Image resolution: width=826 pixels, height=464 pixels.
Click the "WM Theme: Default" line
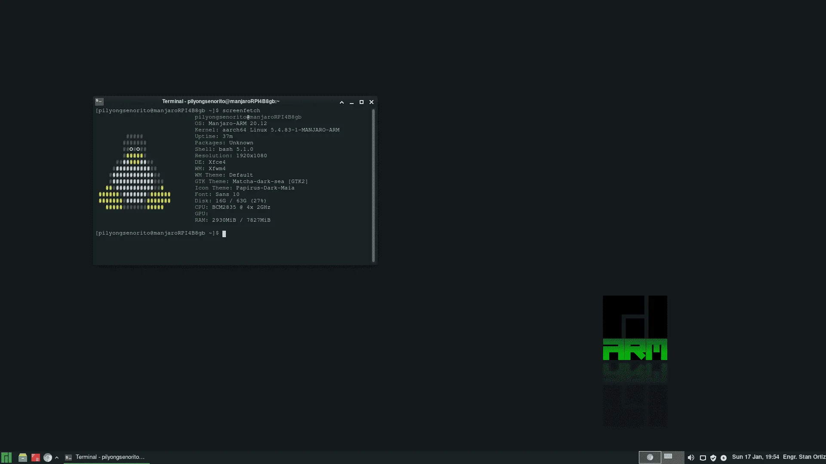[224, 175]
